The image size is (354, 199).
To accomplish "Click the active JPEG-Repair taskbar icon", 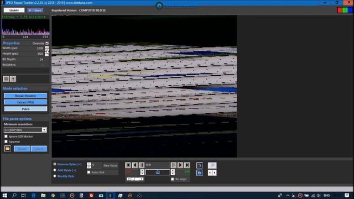I will (x=111, y=195).
